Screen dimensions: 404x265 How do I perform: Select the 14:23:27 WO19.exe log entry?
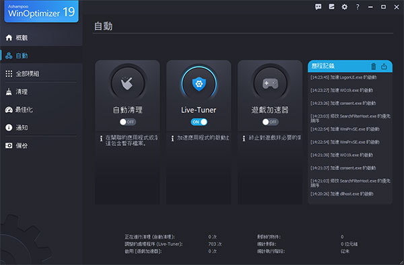[341, 90]
